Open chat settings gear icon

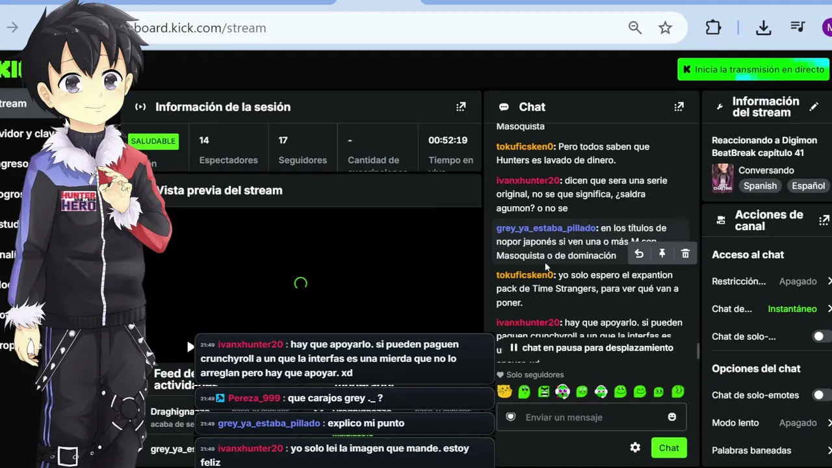[635, 447]
